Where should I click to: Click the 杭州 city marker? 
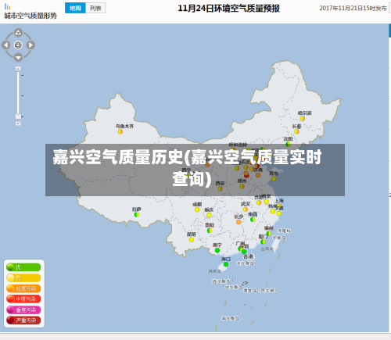click(273, 211)
